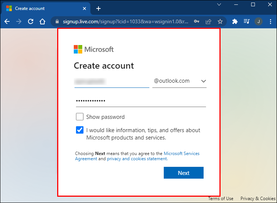Select the Create account tab
Viewport: 277px width, 203px height.
46,8
